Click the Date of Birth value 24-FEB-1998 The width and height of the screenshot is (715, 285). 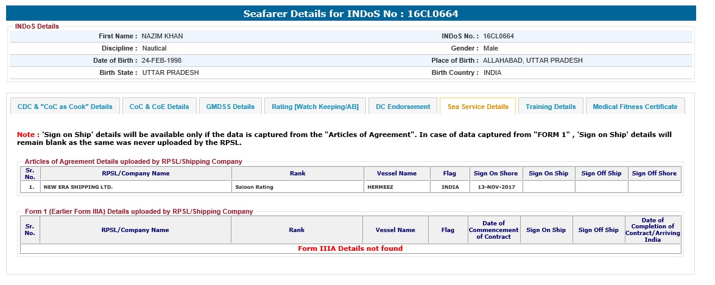pos(161,60)
